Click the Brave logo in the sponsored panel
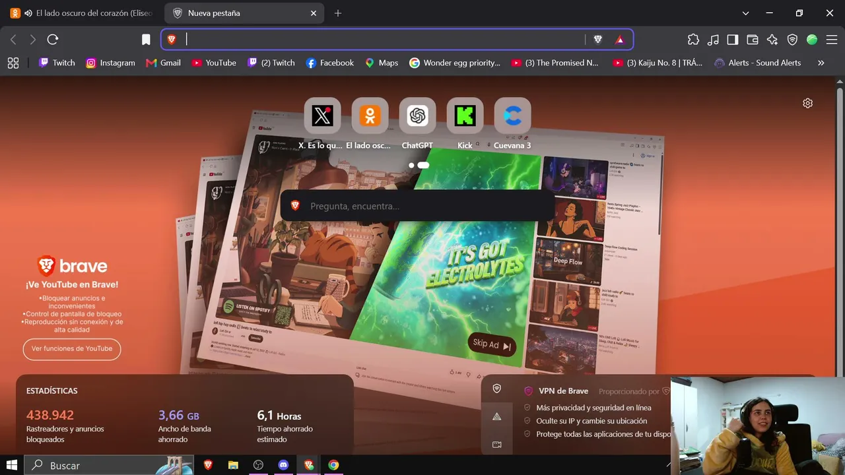845x475 pixels. (72, 266)
